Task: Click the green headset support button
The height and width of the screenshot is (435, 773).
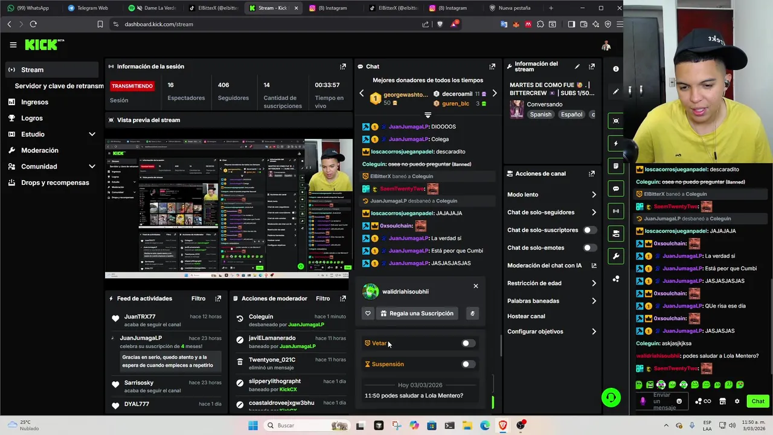Action: (x=611, y=398)
